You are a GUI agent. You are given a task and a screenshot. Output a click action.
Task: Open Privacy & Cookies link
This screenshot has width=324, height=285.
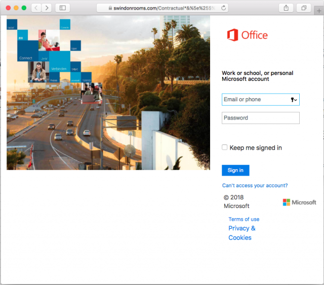pos(242,233)
